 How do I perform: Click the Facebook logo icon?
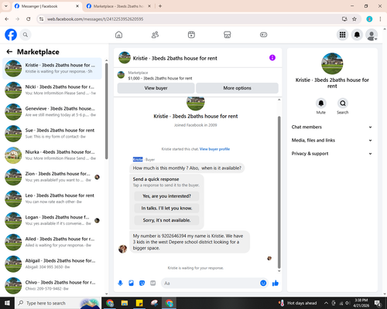[x=11, y=35]
